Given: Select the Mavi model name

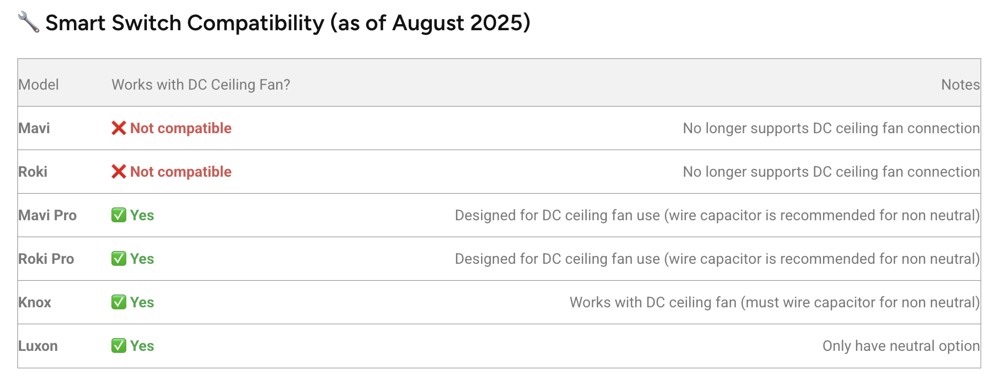Looking at the screenshot, I should pos(34,128).
